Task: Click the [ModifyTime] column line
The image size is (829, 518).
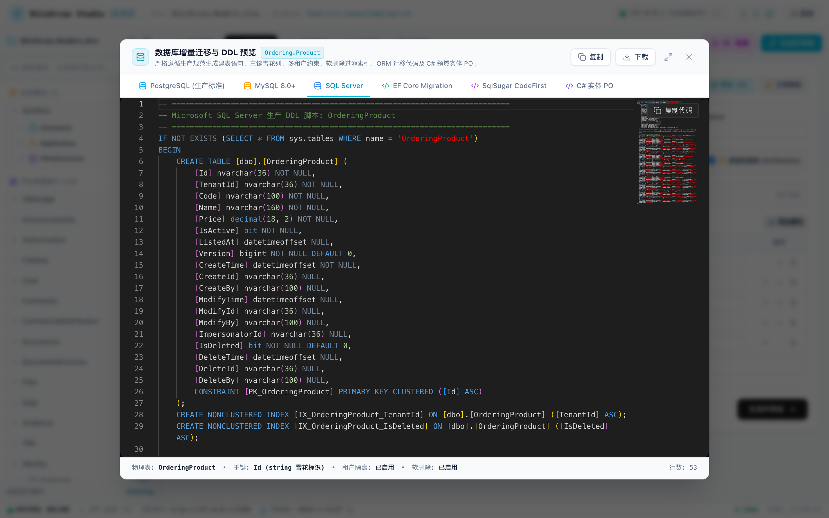Action: [269, 300]
